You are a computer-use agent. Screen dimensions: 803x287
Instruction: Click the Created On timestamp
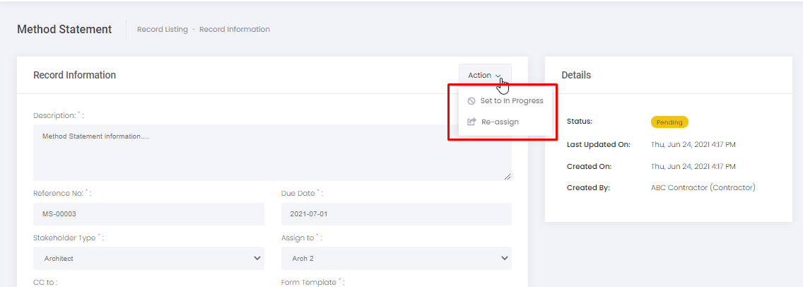pyautogui.click(x=693, y=167)
